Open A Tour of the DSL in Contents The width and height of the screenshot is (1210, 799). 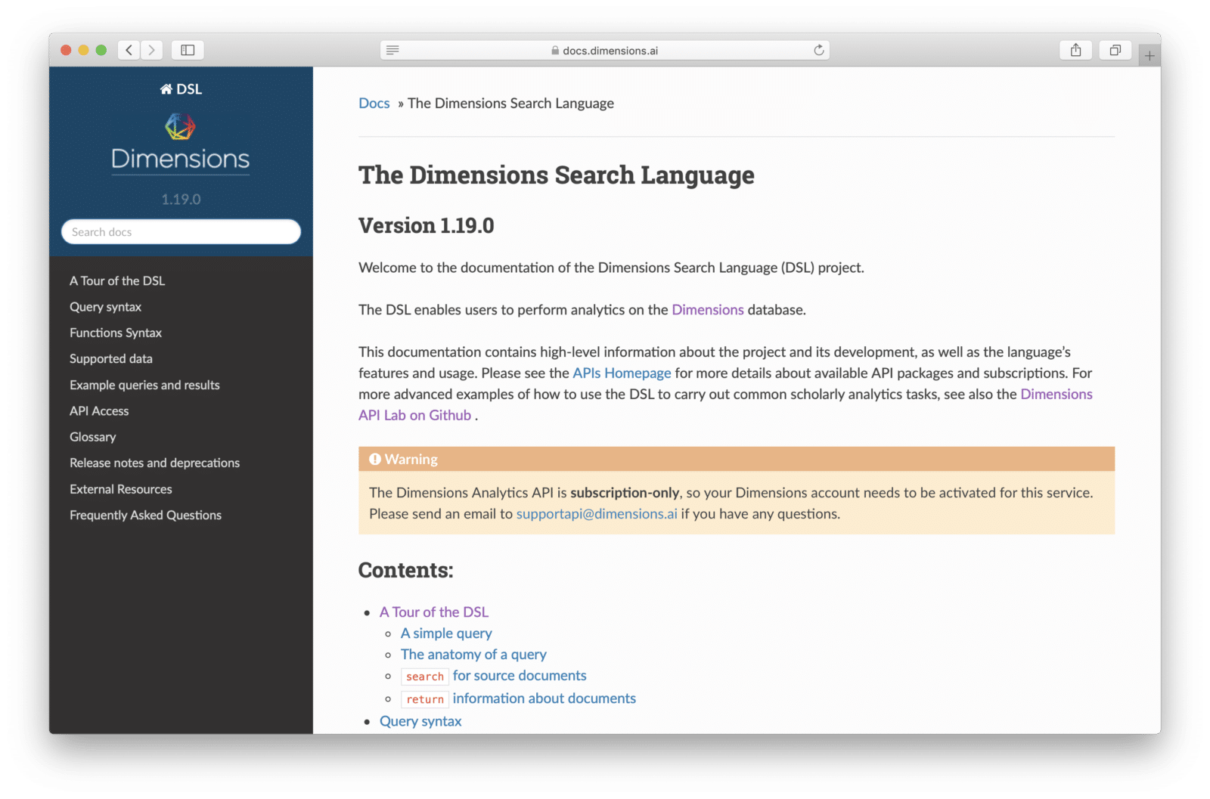pos(433,612)
